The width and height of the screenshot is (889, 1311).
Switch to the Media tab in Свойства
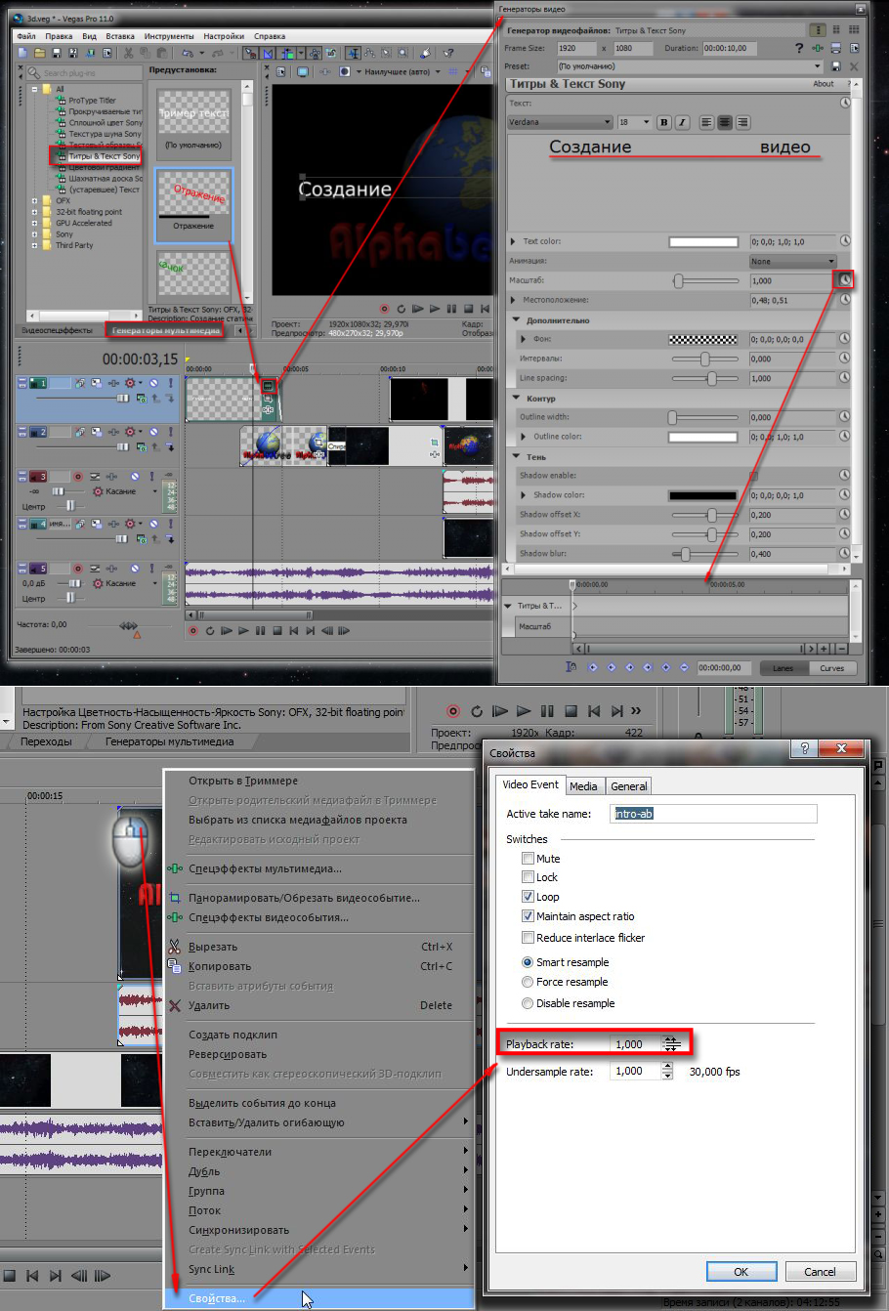[x=583, y=785]
